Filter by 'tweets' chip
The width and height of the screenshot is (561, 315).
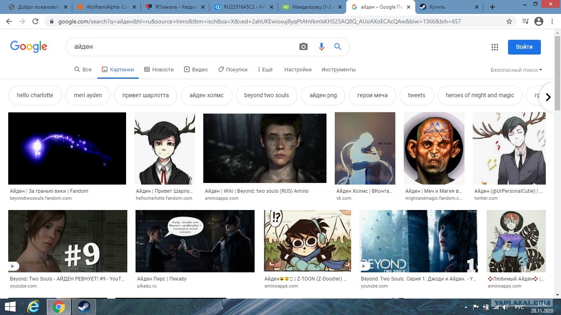[x=417, y=95]
